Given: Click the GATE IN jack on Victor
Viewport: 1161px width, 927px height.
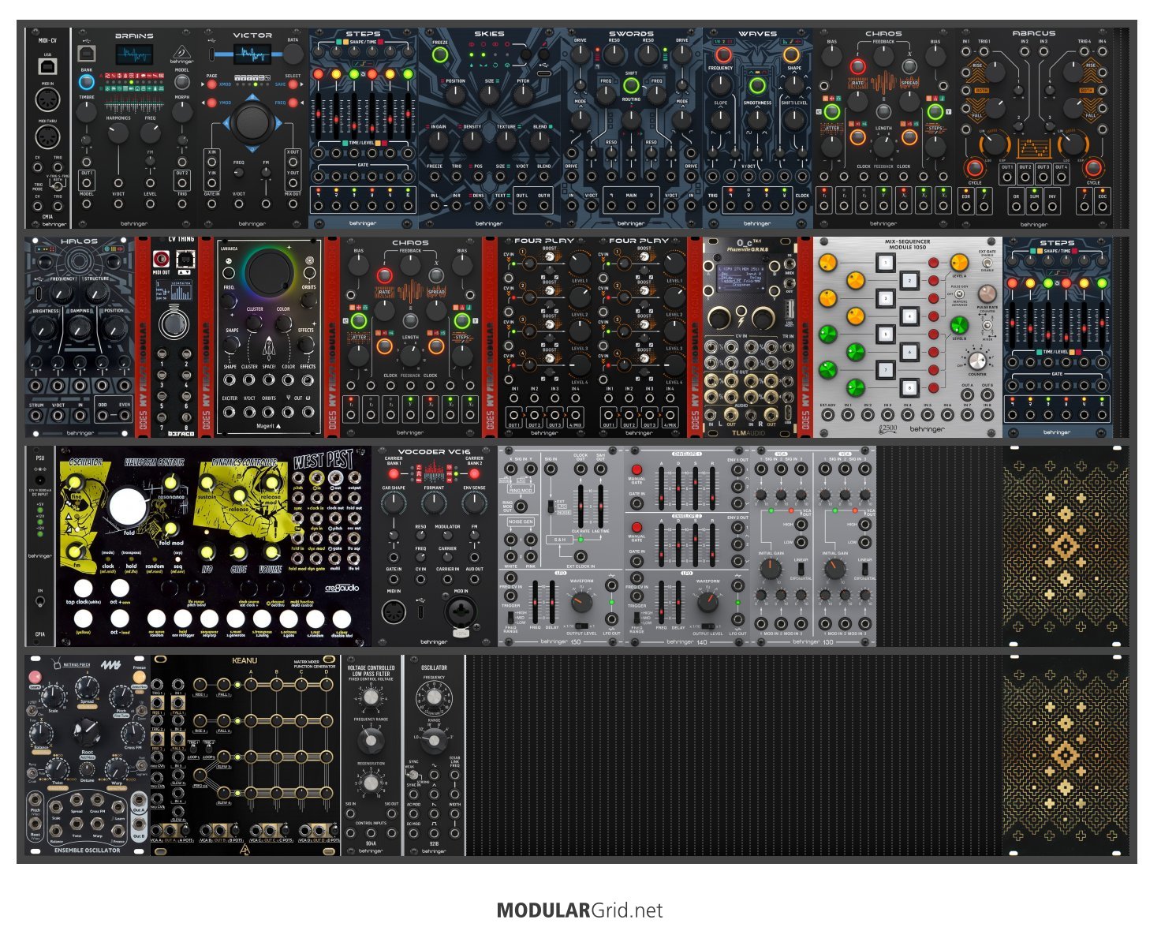Looking at the screenshot, I should click(212, 204).
